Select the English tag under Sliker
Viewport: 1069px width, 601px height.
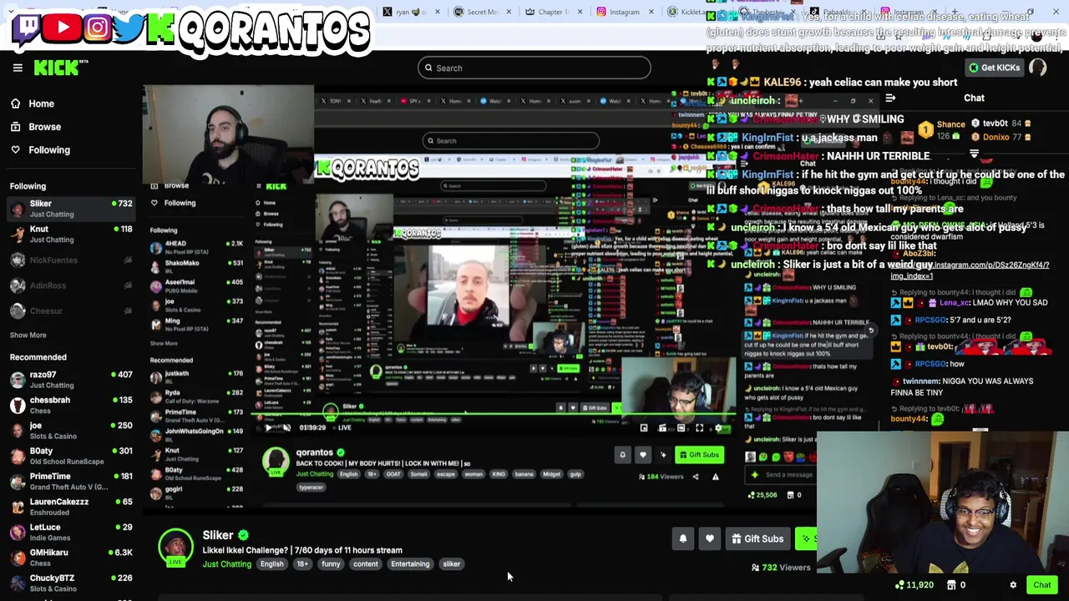(271, 564)
